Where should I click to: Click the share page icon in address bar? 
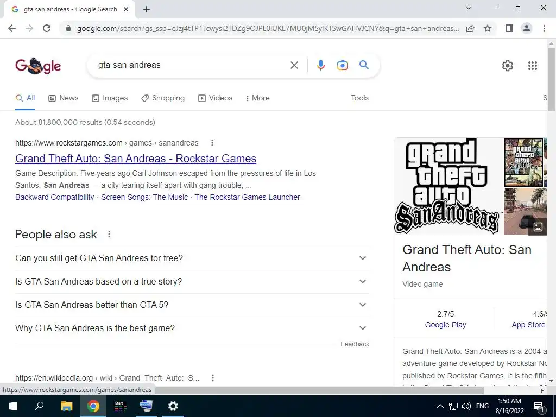click(x=470, y=28)
